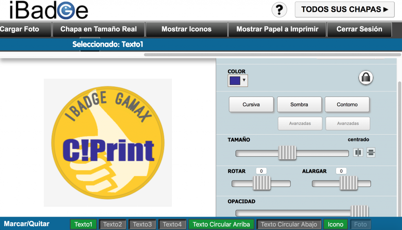Enable Sombra shadow effect
This screenshot has height=230, width=402.
click(299, 104)
